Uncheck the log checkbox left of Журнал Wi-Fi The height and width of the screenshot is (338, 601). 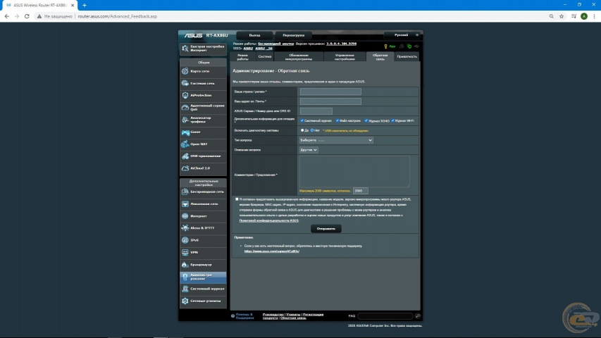tap(366, 120)
